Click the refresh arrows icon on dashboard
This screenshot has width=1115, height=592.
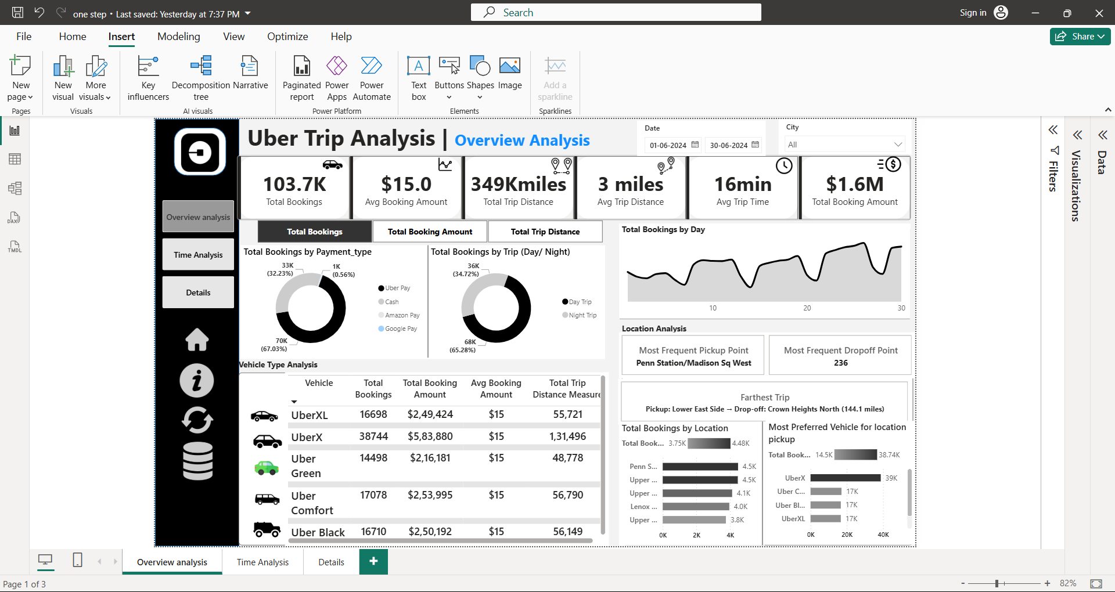click(x=197, y=420)
